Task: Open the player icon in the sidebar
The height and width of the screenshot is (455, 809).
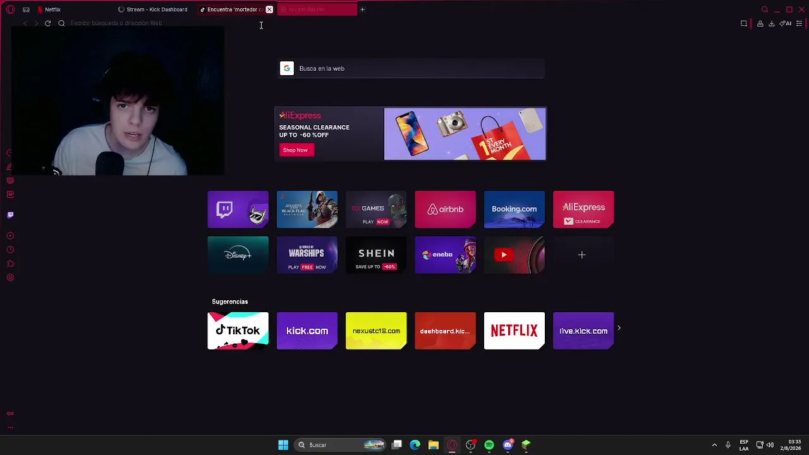Action: (x=10, y=236)
